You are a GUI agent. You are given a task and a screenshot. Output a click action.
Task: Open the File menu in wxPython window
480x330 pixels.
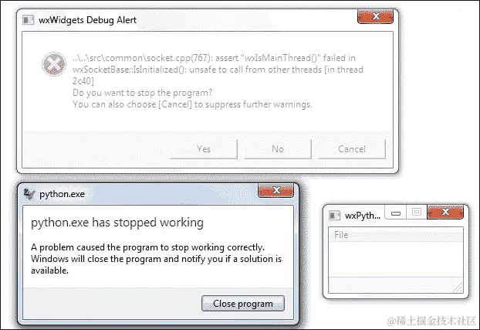341,235
